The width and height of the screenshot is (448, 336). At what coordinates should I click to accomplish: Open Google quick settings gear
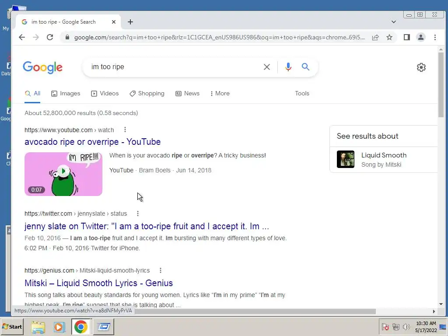click(x=421, y=67)
